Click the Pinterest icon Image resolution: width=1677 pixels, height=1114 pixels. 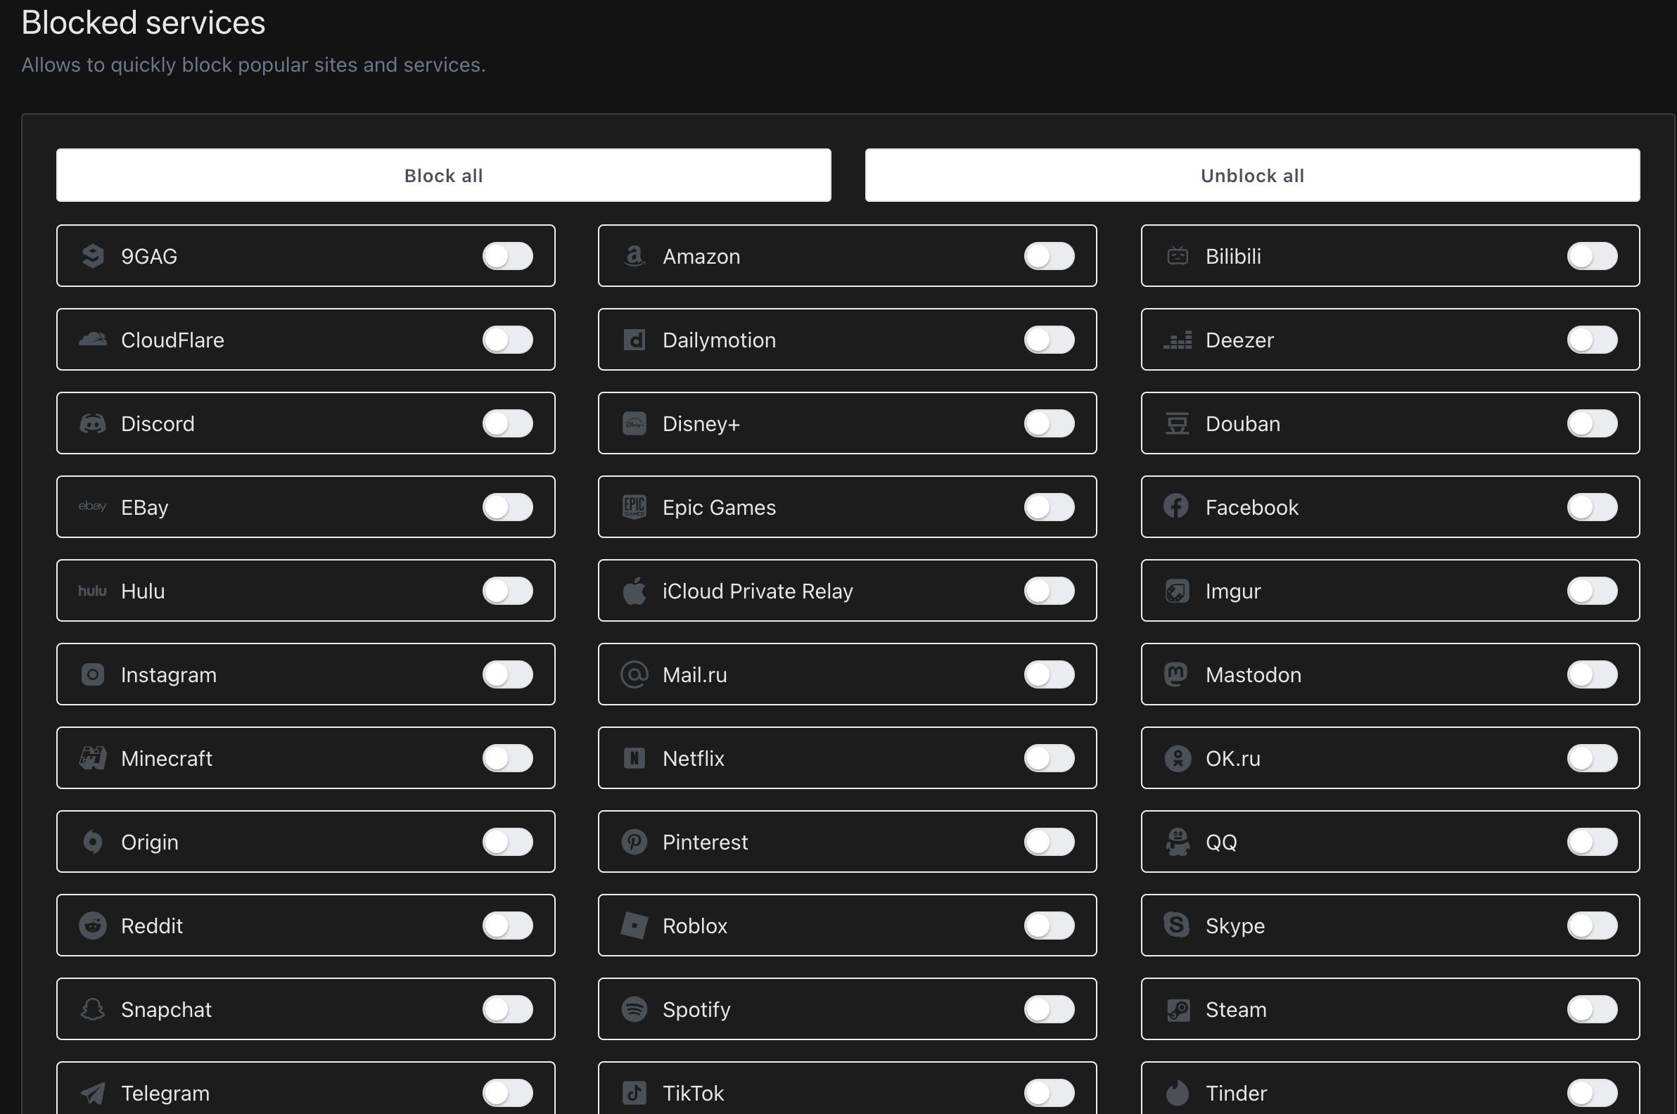point(635,842)
